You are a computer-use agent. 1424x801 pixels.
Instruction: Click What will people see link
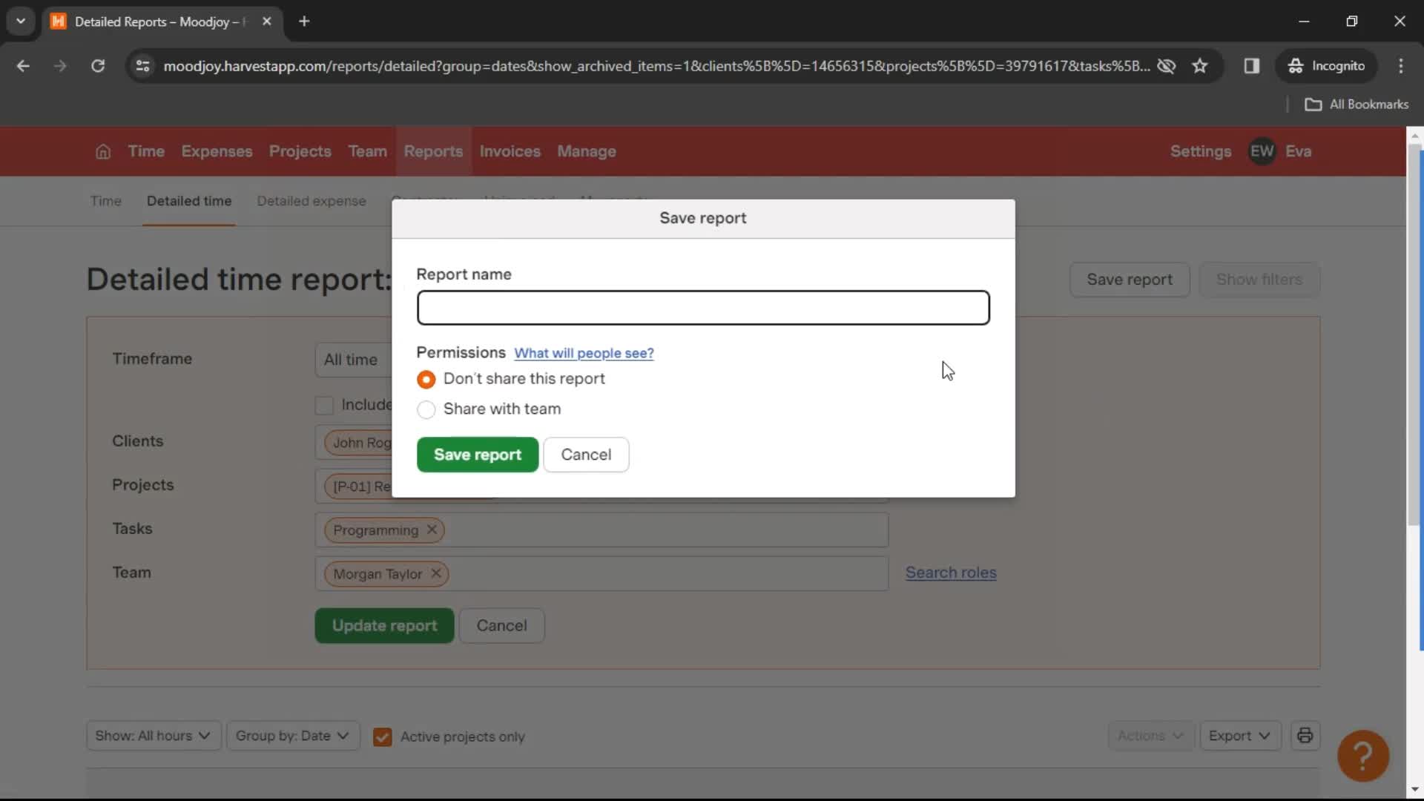pos(585,352)
